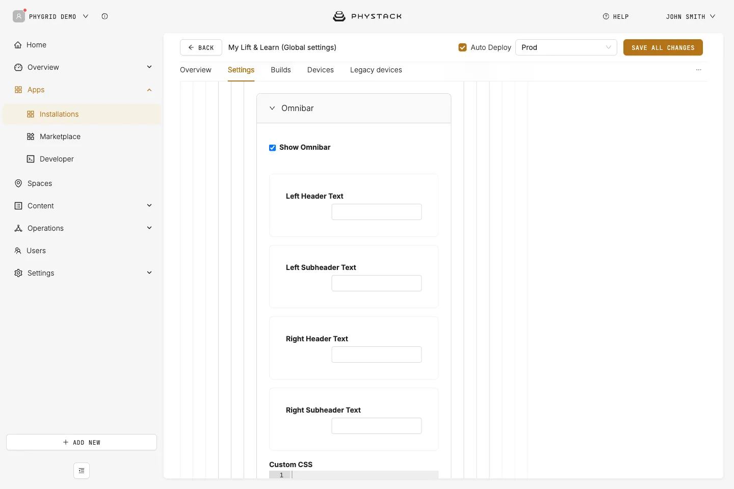Toggle the Auto Deploy checkbox
The height and width of the screenshot is (489, 734).
(463, 47)
